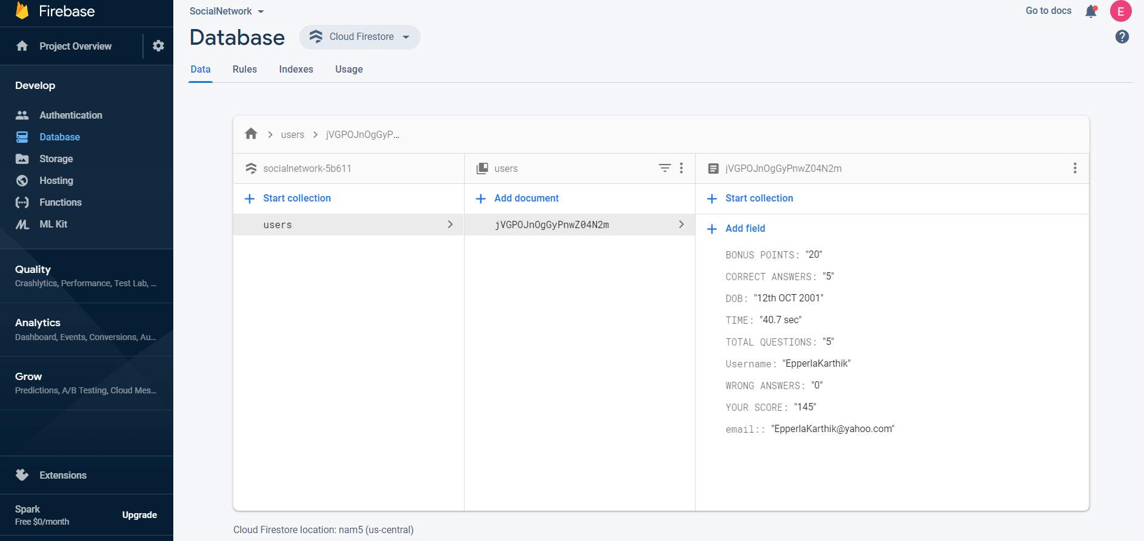Click the CORRECT ANSWERS field
The width and height of the screenshot is (1144, 541).
[780, 277]
